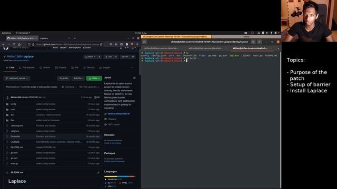Open the Akilan1999 owner link
The image size is (337, 189).
point(14,57)
